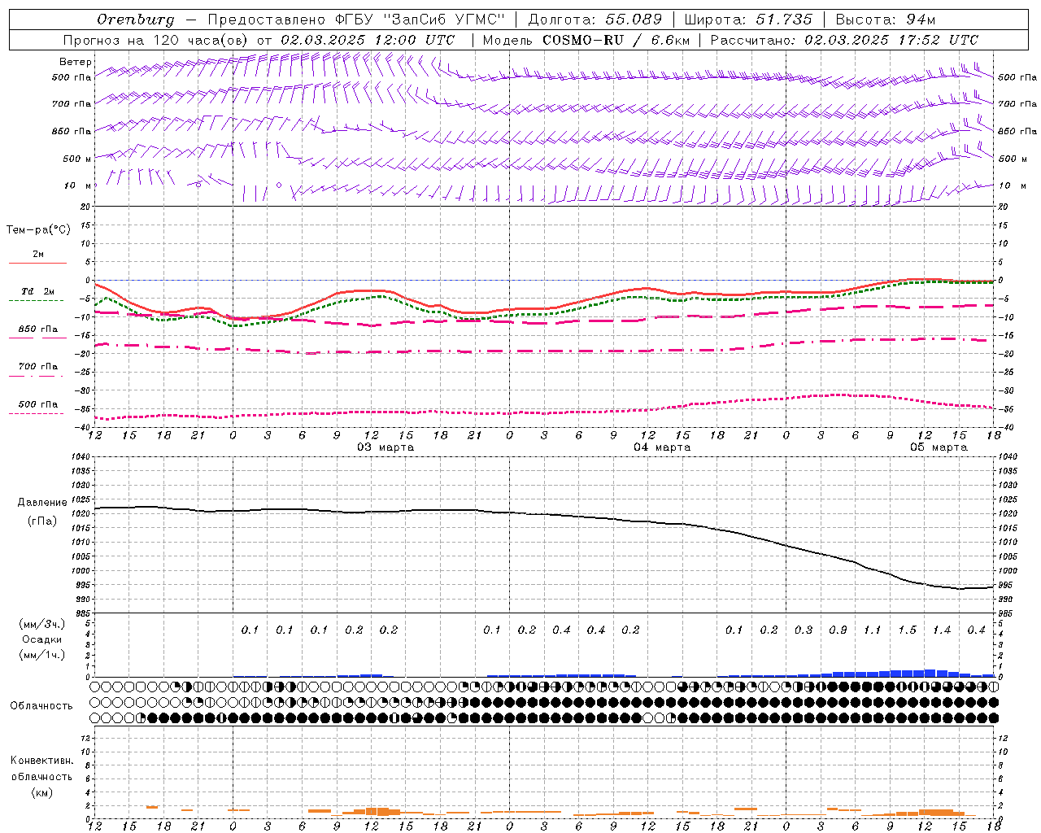The width and height of the screenshot is (1041, 833).
Task: Select the precipitation value 1.5
Action: 907,630
